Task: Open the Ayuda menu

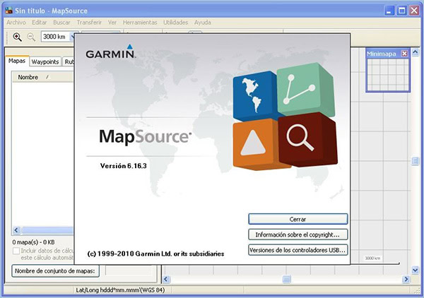Action: [202, 23]
